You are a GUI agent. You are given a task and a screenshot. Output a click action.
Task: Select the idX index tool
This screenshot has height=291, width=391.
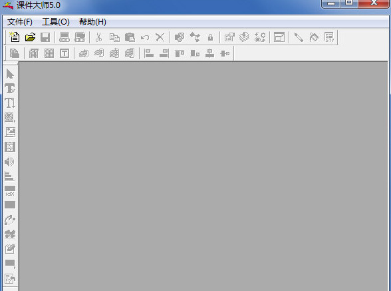[10, 191]
